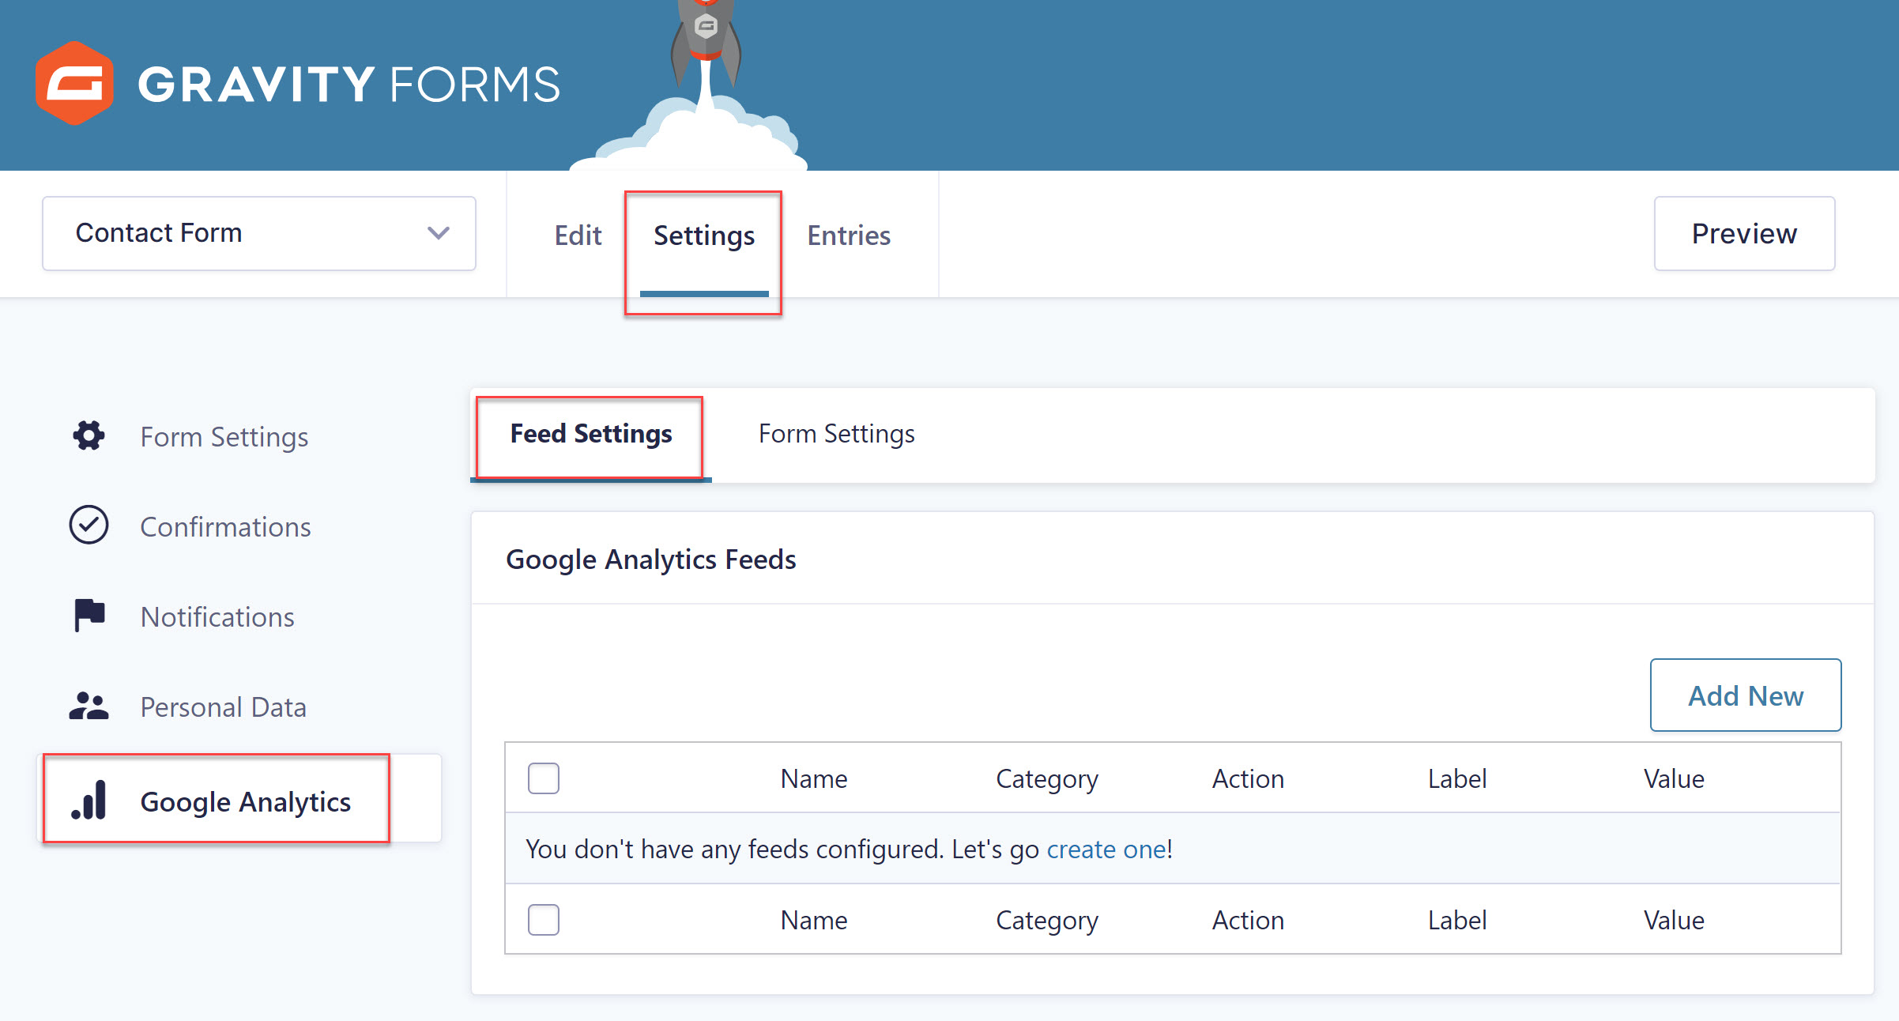Click the Notifications flag icon

tap(89, 616)
